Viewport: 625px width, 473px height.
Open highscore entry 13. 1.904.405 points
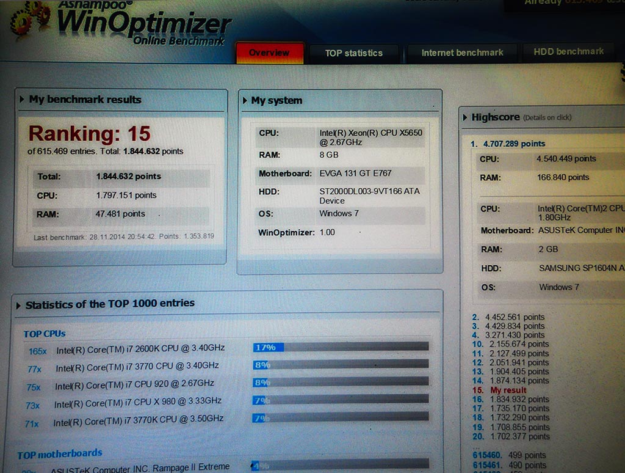(x=511, y=372)
